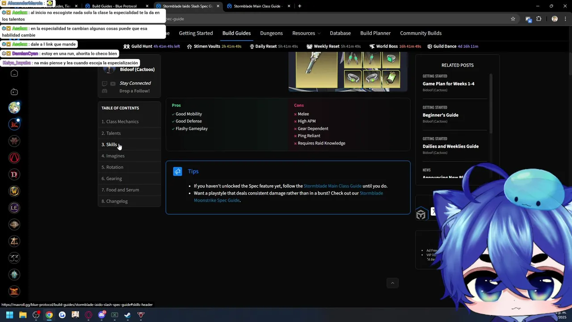
Task: Click the 'Requires Raid Knowledge' con text
Action: tap(321, 144)
